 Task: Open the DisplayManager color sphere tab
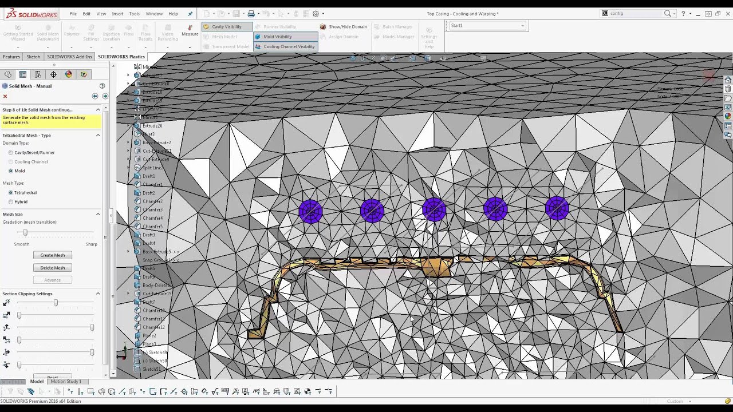tap(68, 74)
